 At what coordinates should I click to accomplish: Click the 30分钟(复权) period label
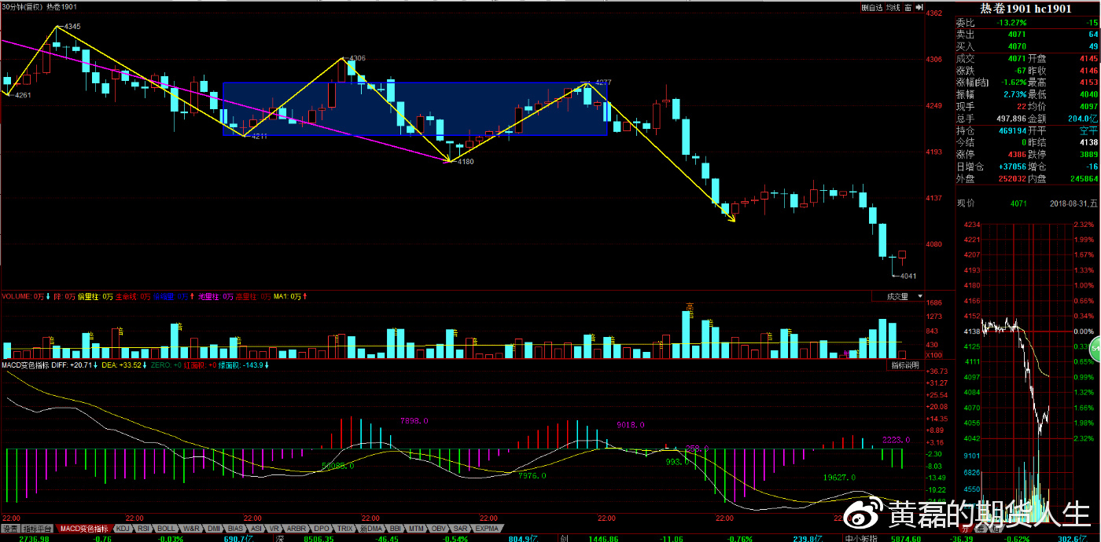coord(22,7)
